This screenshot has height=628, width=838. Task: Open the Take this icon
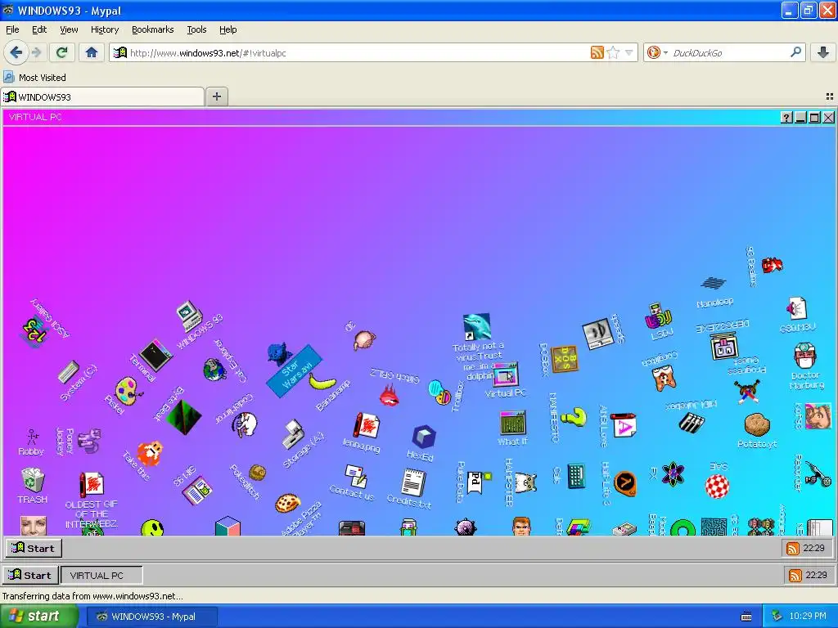pyautogui.click(x=150, y=453)
